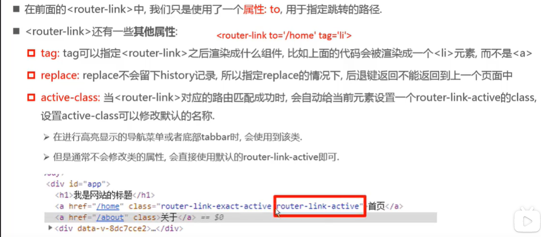Click red square bullet before active-class
This screenshot has height=237, width=541.
(31, 98)
